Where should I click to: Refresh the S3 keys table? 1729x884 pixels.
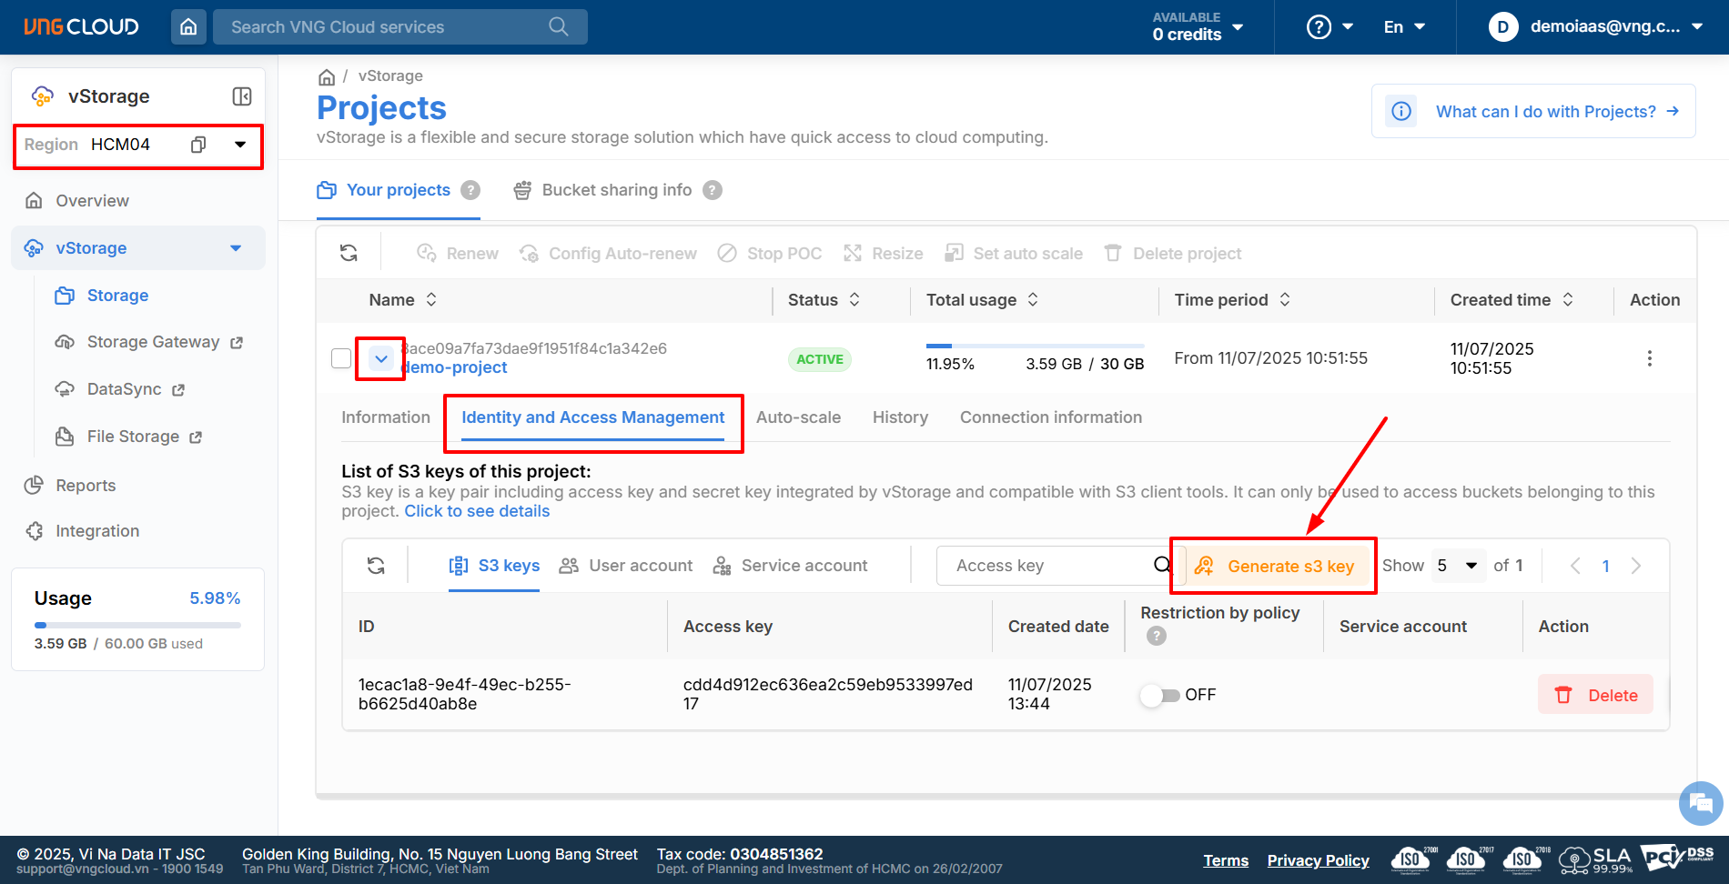376,566
